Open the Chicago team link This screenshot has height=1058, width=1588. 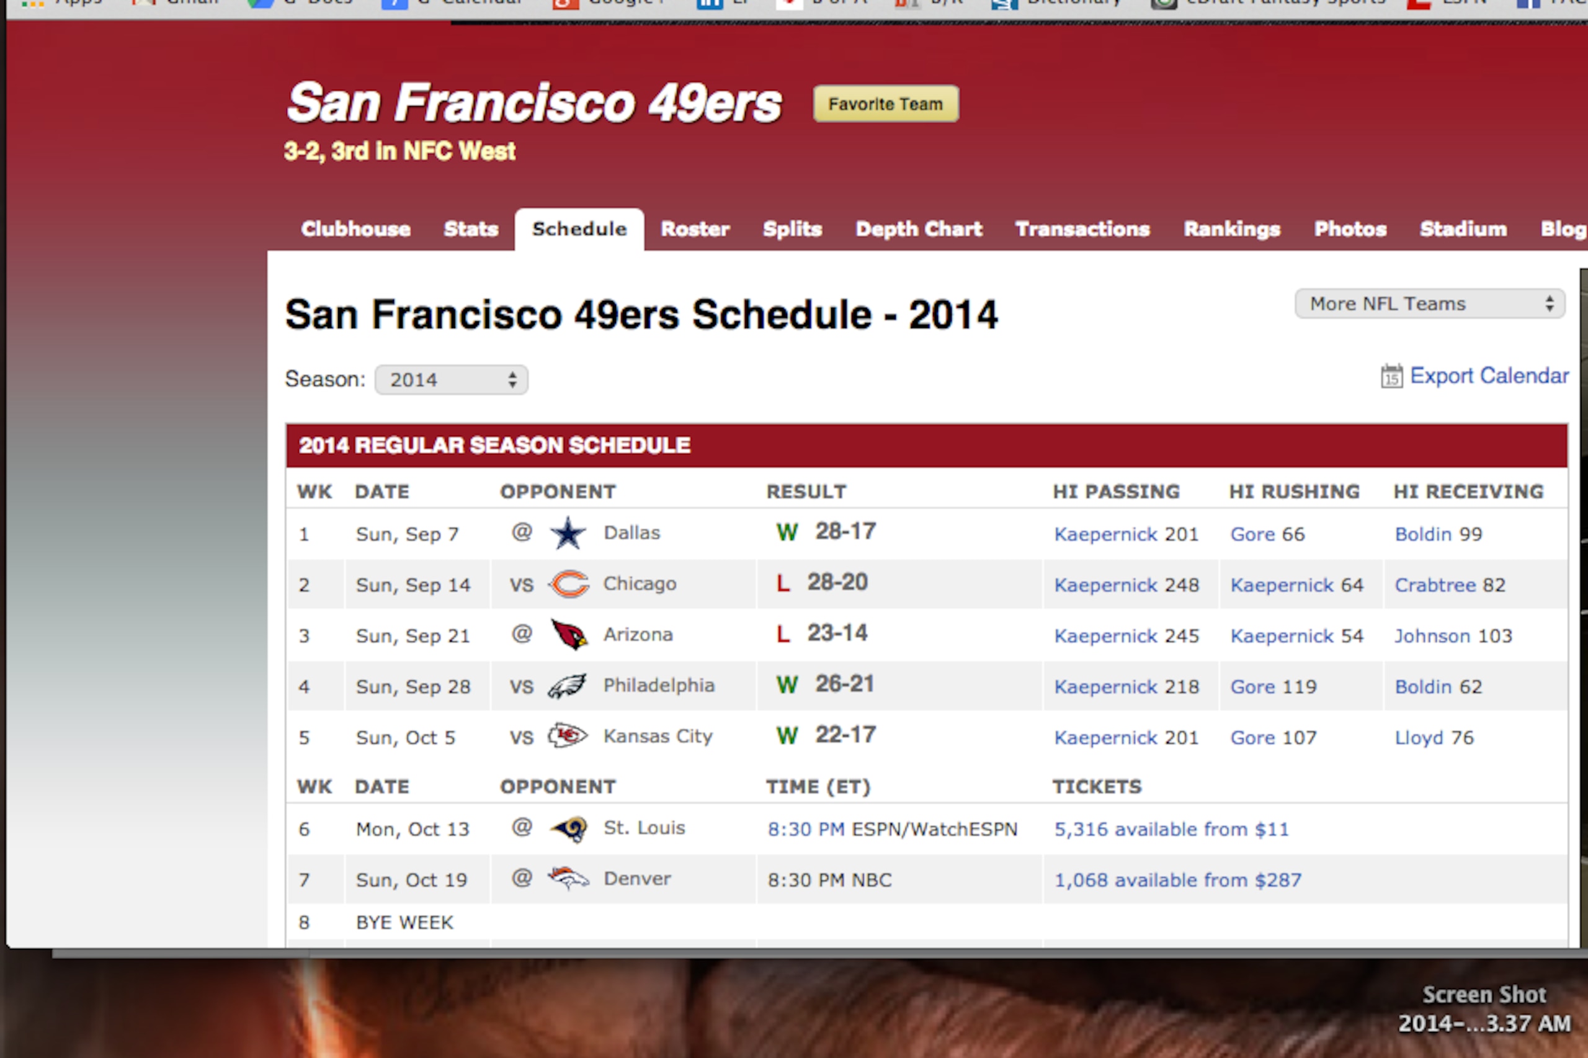pos(640,584)
